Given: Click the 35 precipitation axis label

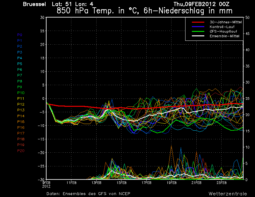Looking at the screenshot, I should click(x=247, y=66).
